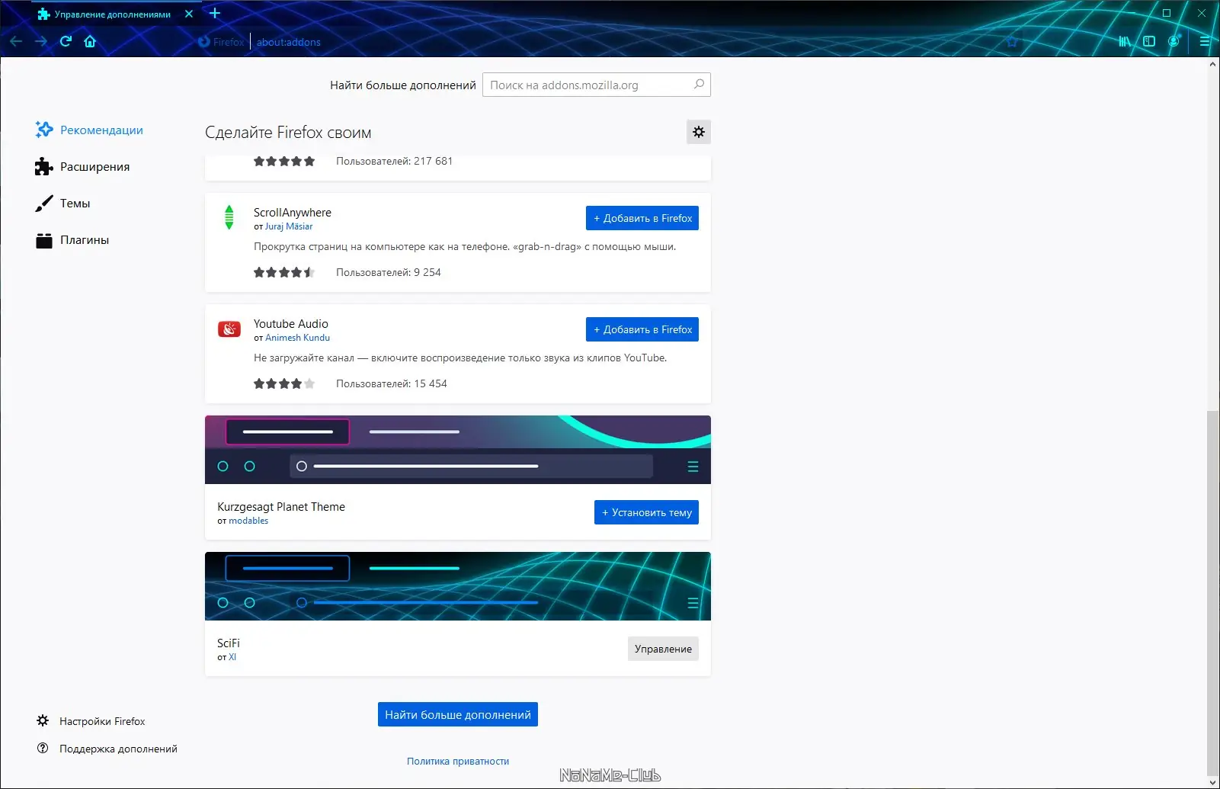Image resolution: width=1220 pixels, height=789 pixels.
Task: Switch to the Плагины section
Action: [x=72, y=240]
